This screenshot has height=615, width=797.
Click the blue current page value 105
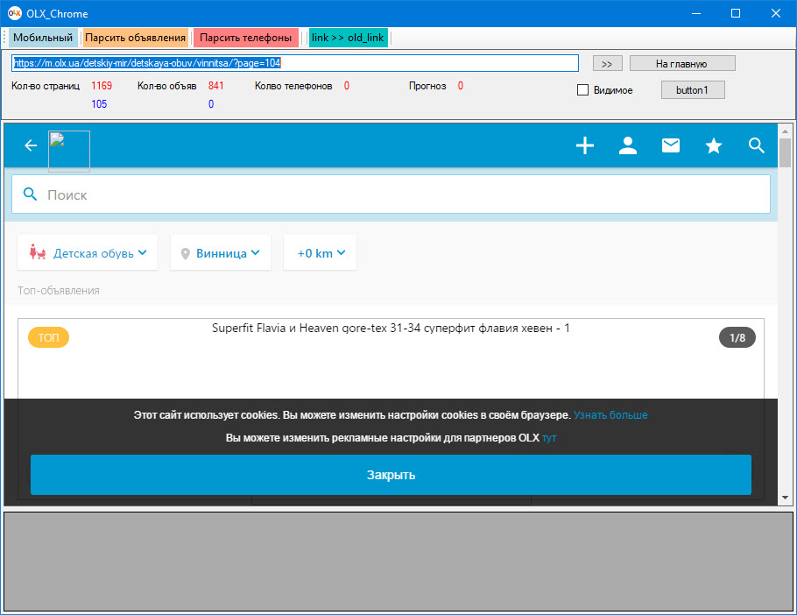pyautogui.click(x=99, y=103)
